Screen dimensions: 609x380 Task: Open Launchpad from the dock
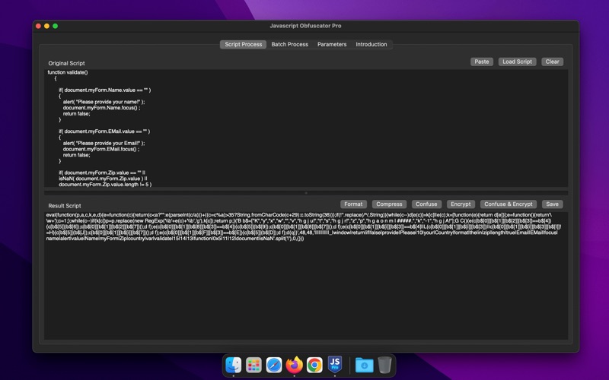pyautogui.click(x=253, y=365)
